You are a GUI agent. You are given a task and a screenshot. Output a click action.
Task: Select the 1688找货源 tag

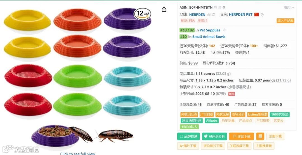[279, 114]
